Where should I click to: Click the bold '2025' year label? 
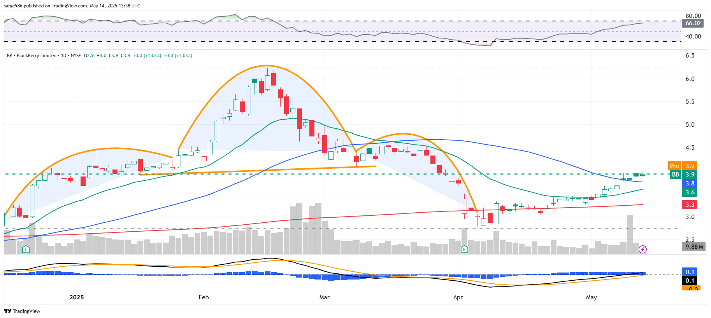pyautogui.click(x=77, y=297)
